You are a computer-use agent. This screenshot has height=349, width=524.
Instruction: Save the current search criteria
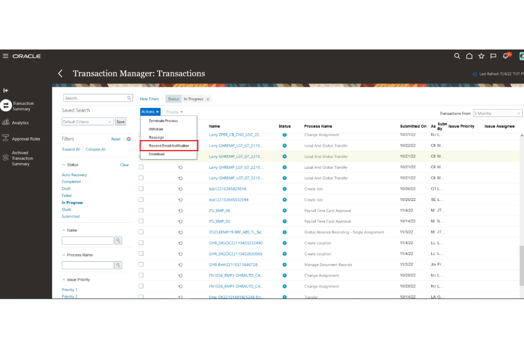coord(120,121)
